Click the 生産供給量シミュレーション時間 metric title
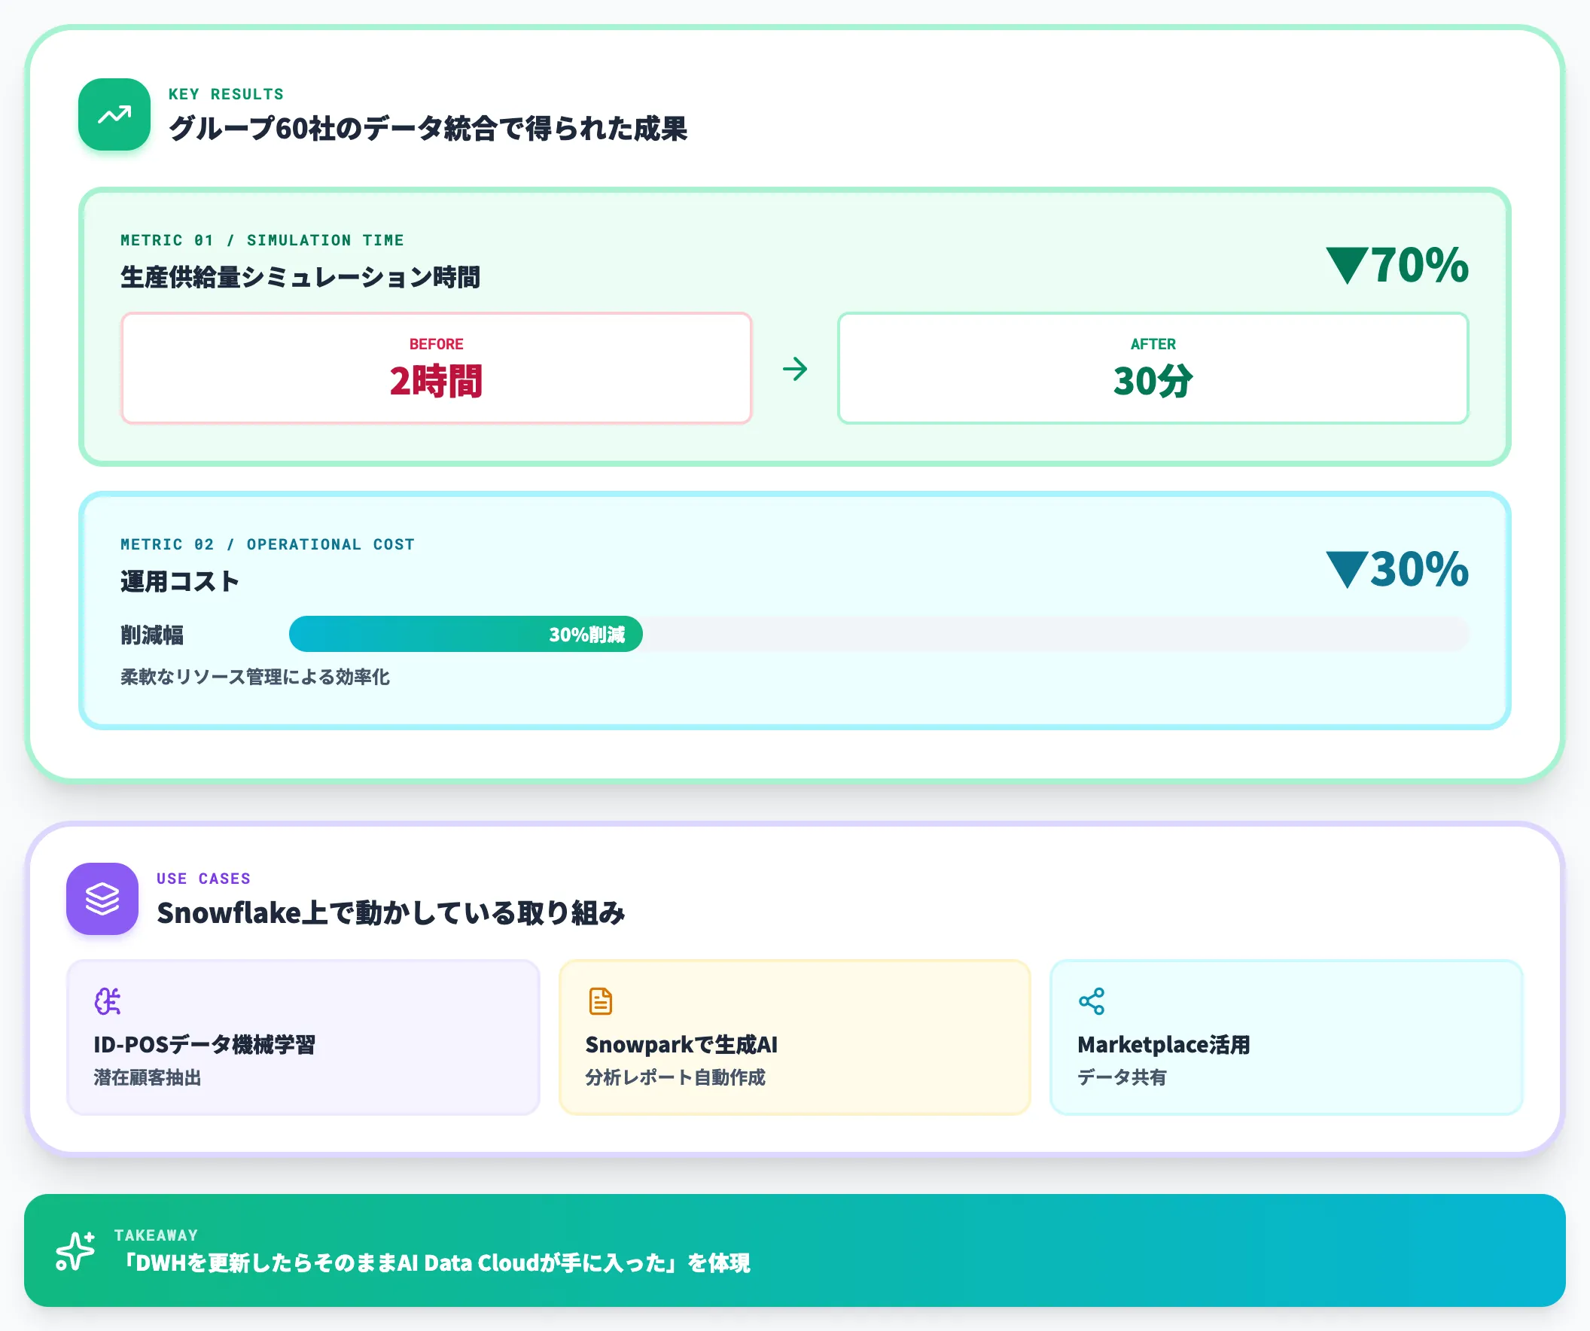 300,277
